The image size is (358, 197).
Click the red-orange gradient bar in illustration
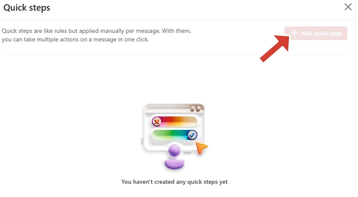click(x=175, y=122)
